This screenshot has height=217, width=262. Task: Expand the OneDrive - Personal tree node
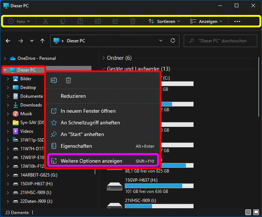coord(5,58)
